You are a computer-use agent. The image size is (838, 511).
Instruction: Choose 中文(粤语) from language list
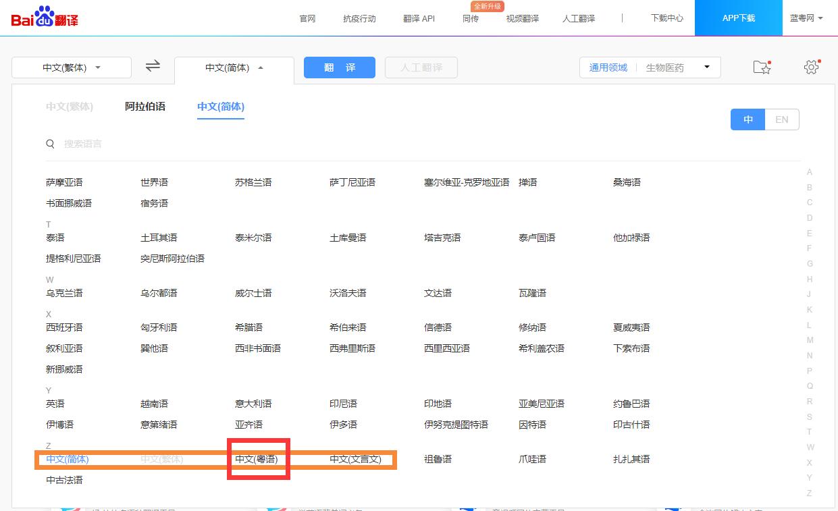[x=257, y=459]
